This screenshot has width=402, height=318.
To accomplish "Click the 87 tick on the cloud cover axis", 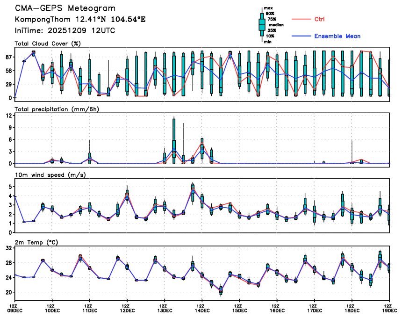I will point(9,57).
